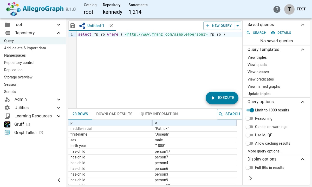This screenshot has width=312, height=187.
Task: Enable Allow caching results switch
Action: click(x=250, y=143)
